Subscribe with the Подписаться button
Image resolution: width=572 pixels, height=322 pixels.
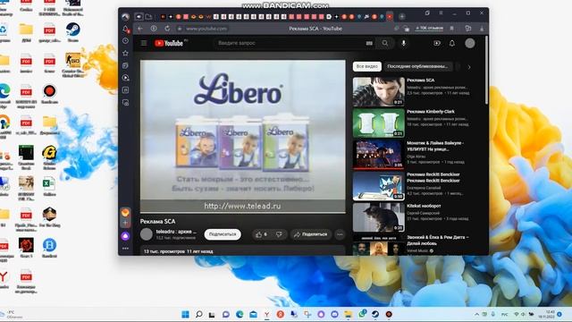coord(223,234)
